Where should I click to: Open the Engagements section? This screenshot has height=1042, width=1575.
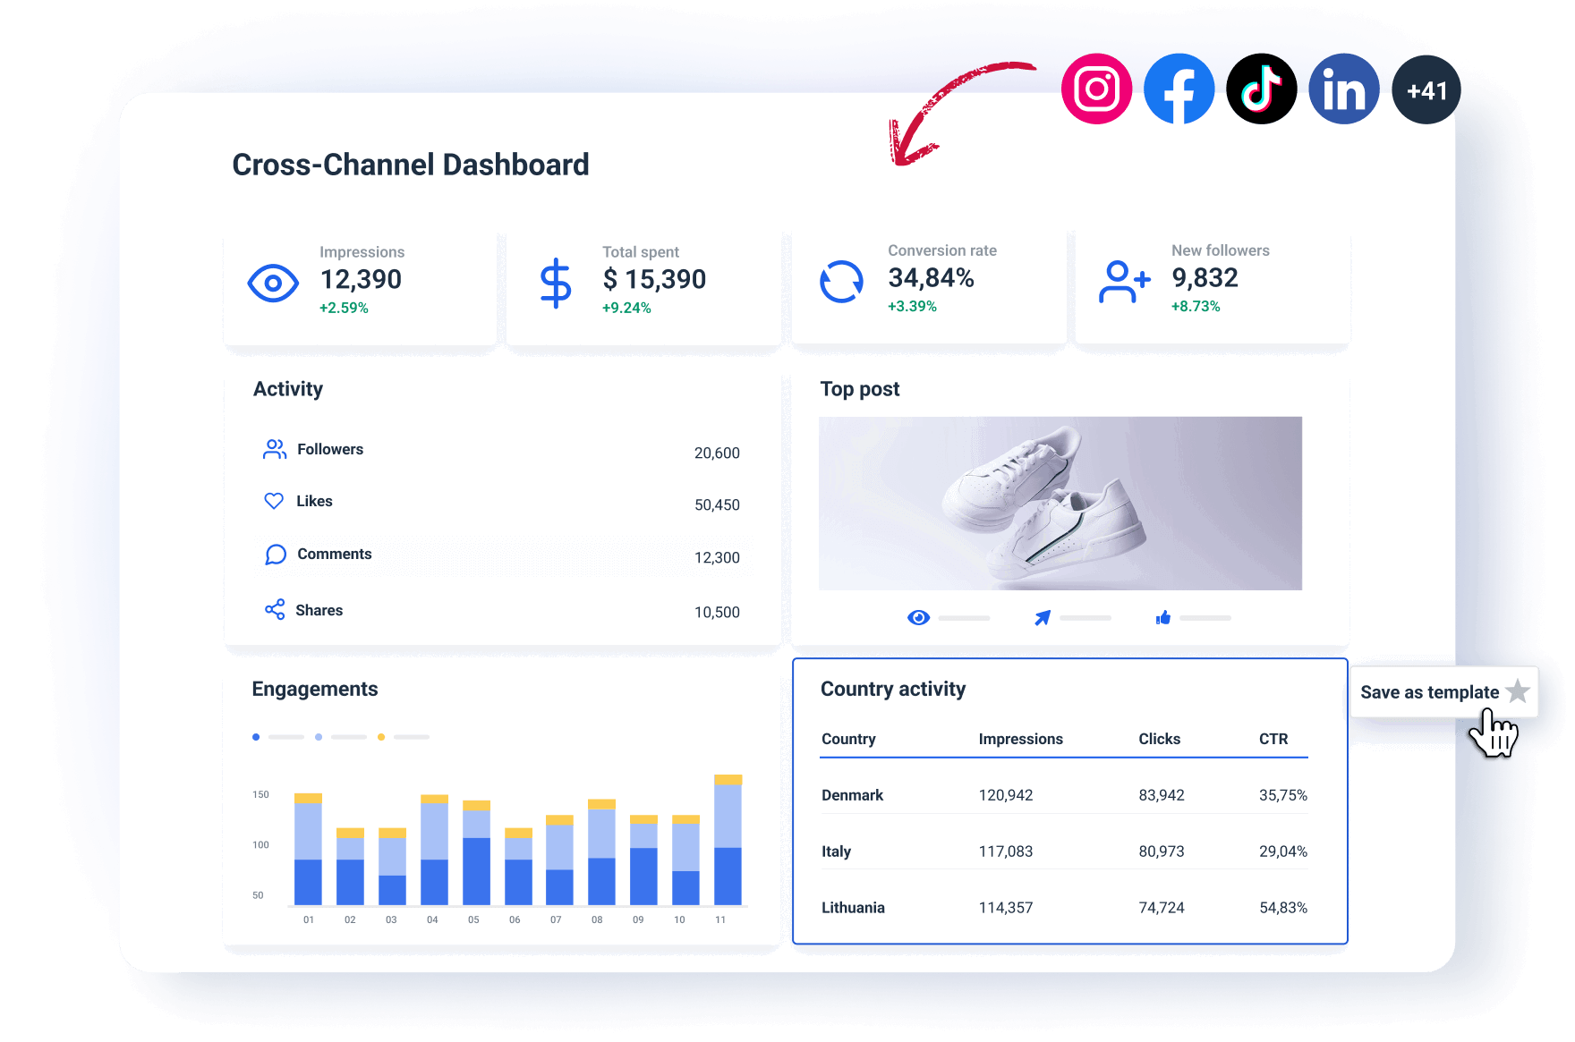tap(314, 689)
